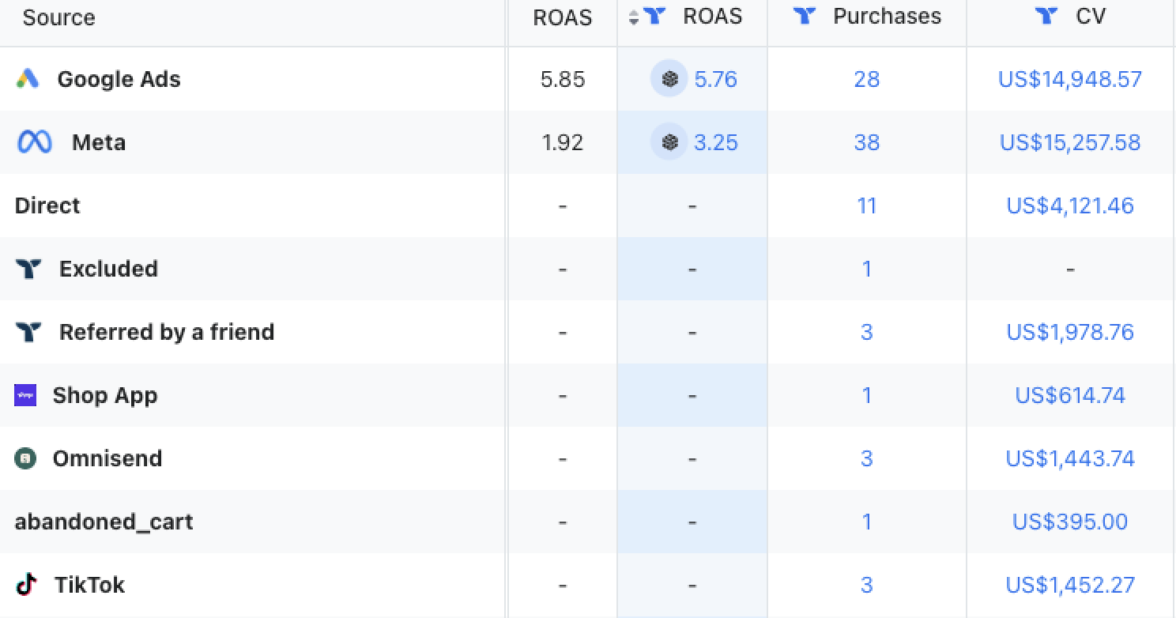Viewport: 1176px width, 618px height.
Task: Open Direct CV US$4,121.46
Action: [1070, 205]
